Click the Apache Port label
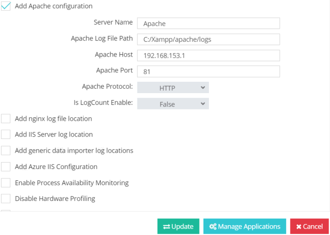The image size is (330, 235). point(115,70)
